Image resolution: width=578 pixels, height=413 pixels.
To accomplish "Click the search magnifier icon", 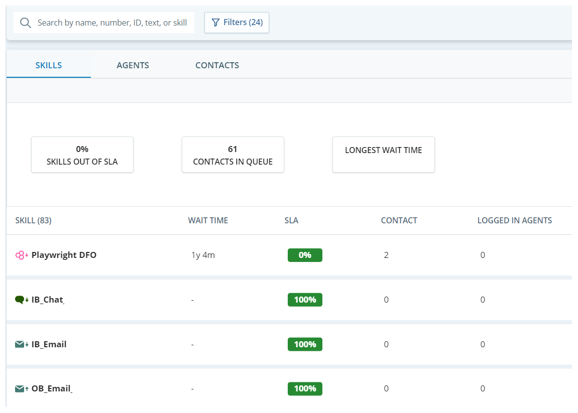I will pos(26,23).
